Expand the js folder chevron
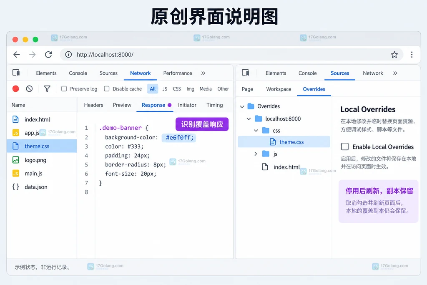 click(256, 154)
